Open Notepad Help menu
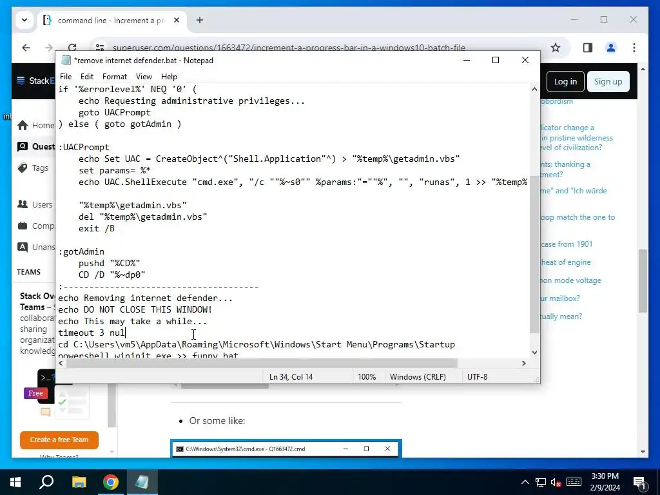This screenshot has height=495, width=660. click(169, 77)
